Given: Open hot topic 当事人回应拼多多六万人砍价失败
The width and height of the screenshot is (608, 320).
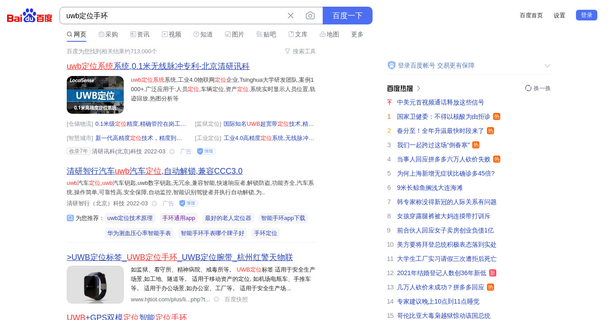Looking at the screenshot, I should [x=444, y=160].
